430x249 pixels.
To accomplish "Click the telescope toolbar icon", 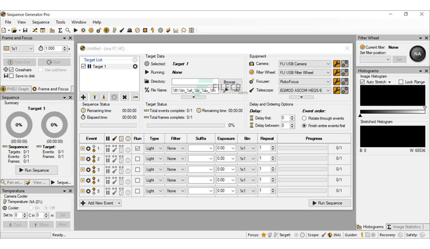I will [x=122, y=30].
